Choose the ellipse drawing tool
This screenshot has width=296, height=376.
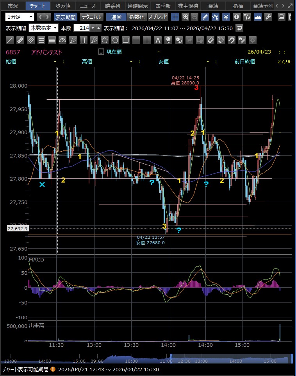(x=115, y=40)
